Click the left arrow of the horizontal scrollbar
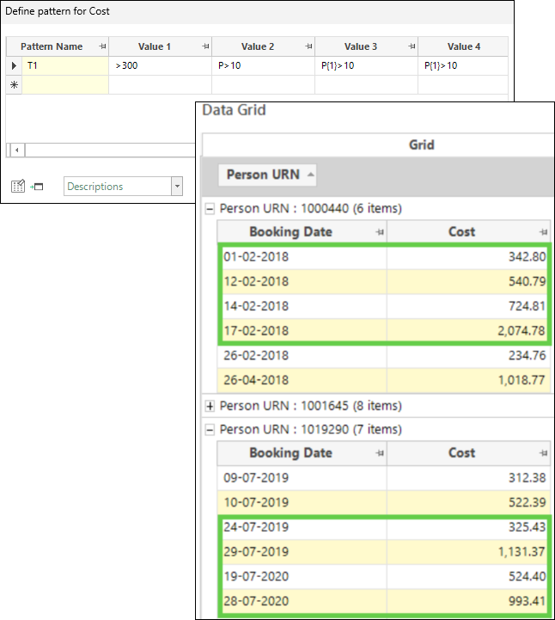Screen dimensions: 555x620 tap(15, 150)
